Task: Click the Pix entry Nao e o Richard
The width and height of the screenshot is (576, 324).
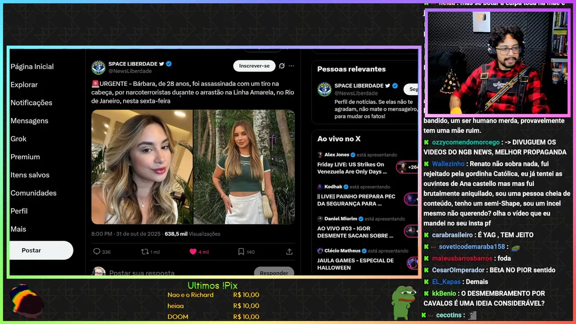Action: coord(213,295)
